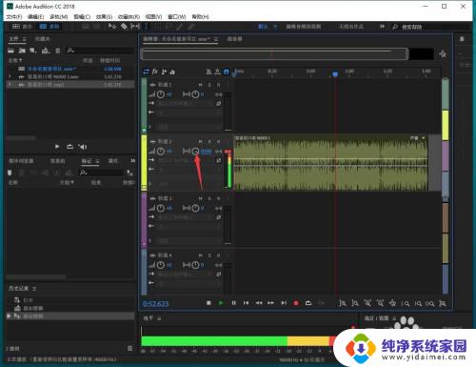
Task: Toggle the blue Snapping magnet icon
Action: pos(227,71)
